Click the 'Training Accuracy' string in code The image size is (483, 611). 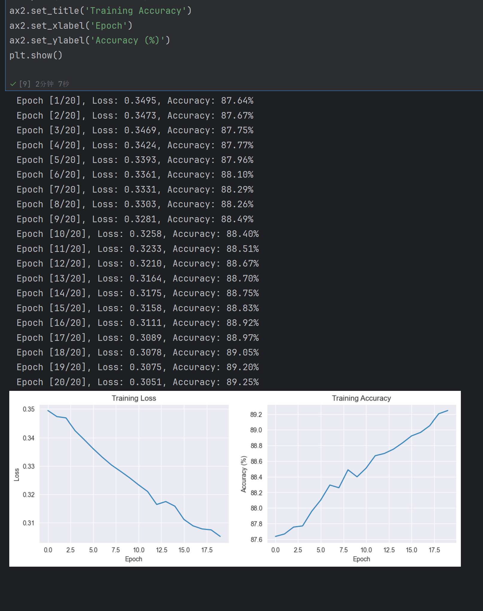coord(136,11)
